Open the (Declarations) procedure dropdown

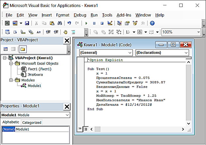pyautogui.click(x=162, y=53)
